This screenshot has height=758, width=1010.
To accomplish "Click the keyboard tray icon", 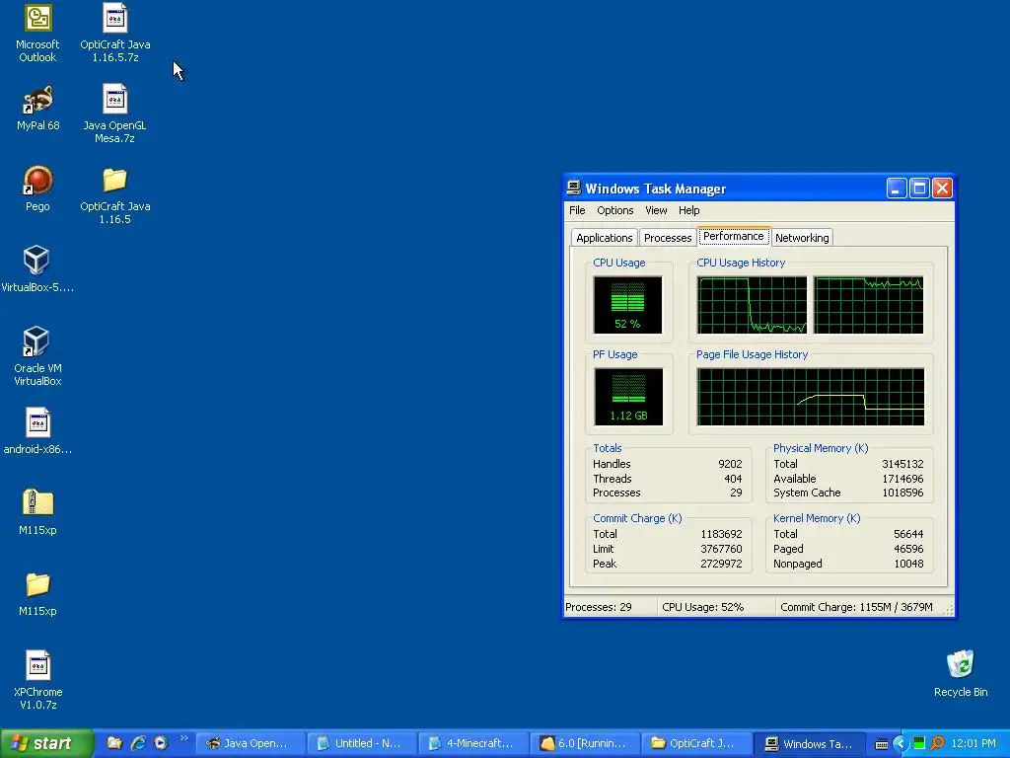I will click(x=882, y=744).
